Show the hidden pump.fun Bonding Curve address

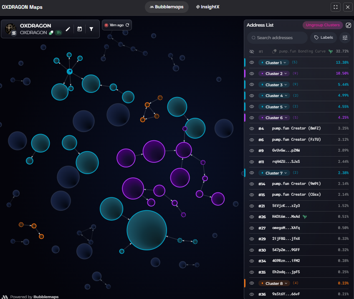[252, 52]
